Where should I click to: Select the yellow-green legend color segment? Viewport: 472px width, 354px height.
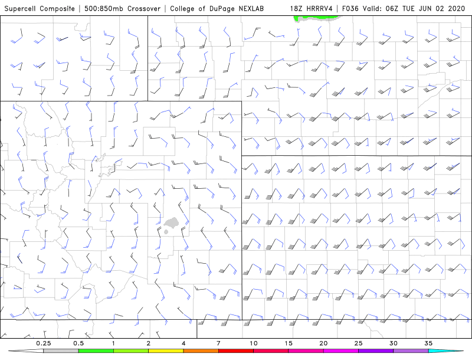[x=131, y=351]
